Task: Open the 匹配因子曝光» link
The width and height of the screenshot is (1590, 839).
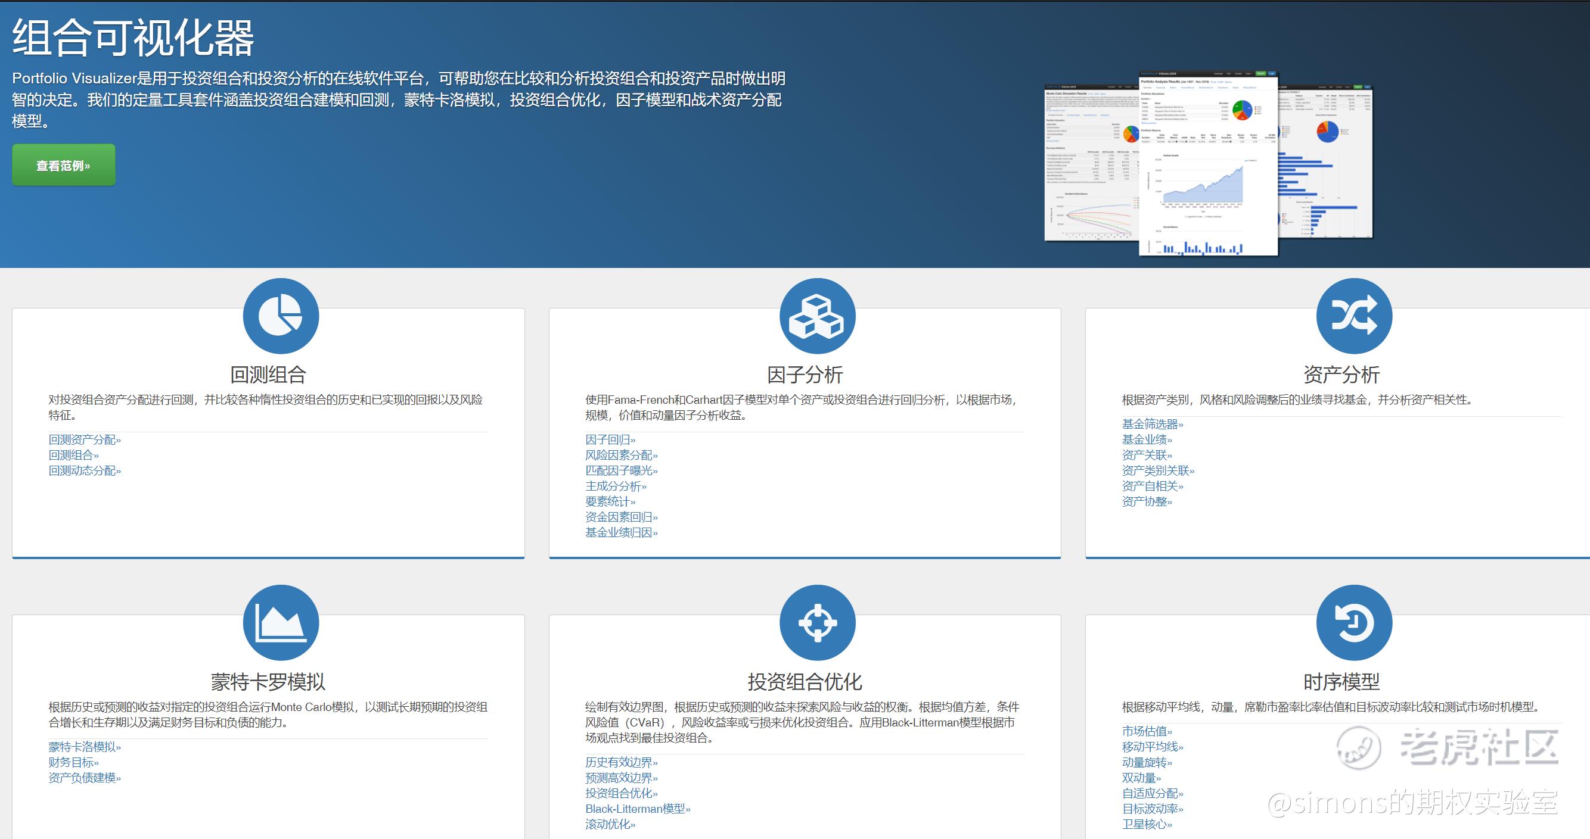Action: click(622, 470)
